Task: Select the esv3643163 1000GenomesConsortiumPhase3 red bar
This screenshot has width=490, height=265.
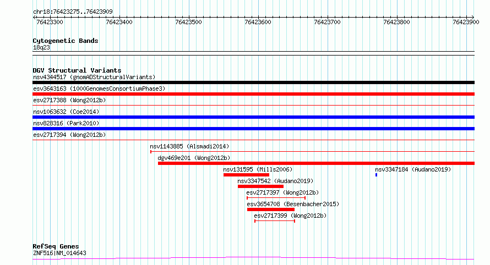Action: (253, 94)
